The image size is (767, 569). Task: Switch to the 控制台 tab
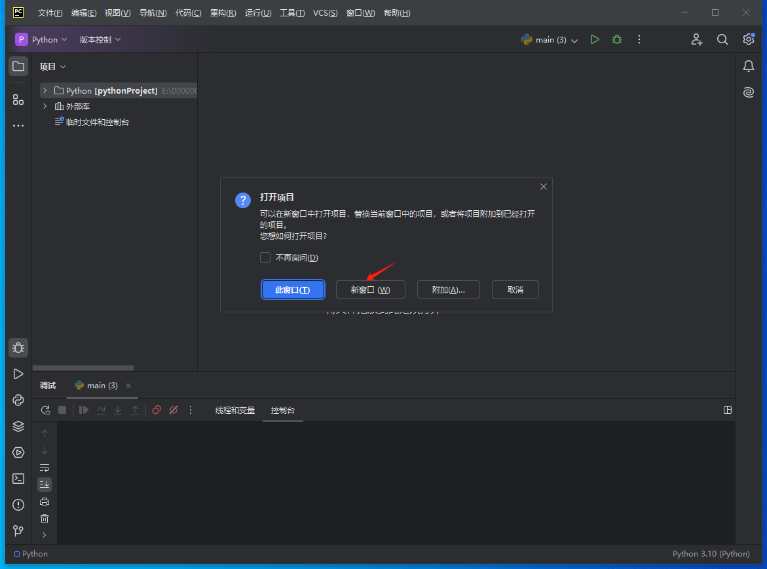pyautogui.click(x=283, y=411)
